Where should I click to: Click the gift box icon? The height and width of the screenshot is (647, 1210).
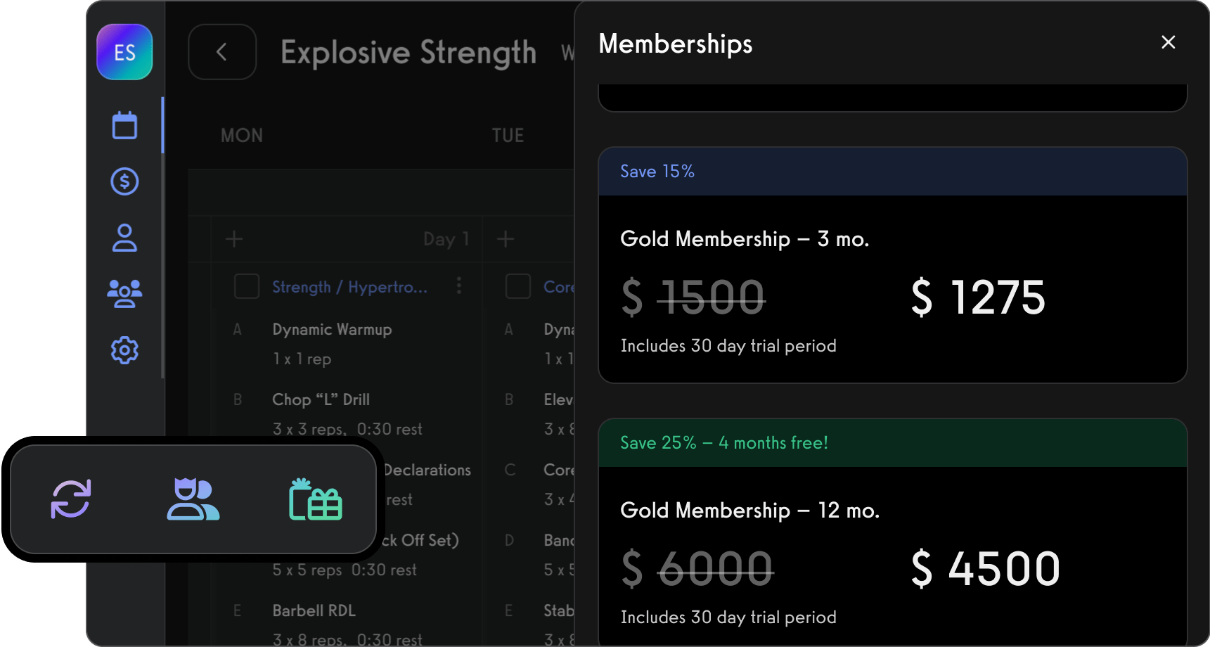(316, 499)
